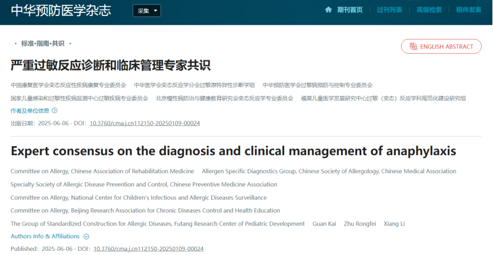Open 过刊列表 page
493x255 pixels.
point(389,9)
